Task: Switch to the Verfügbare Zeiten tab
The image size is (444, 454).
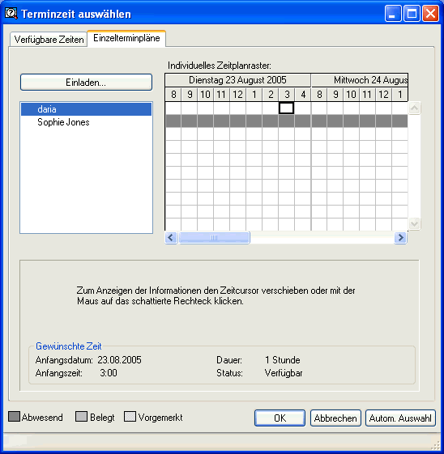Action: pyautogui.click(x=49, y=40)
